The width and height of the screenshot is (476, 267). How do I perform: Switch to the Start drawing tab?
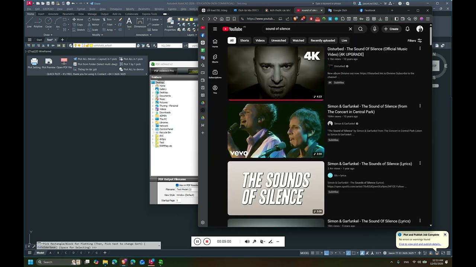pos(39,40)
